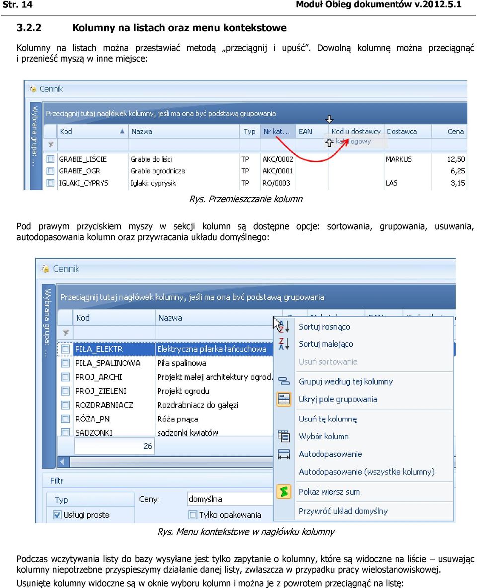Expand Wybrana grupa side panel in upper window

tap(36, 146)
